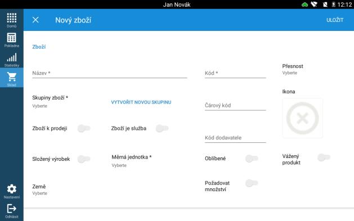Click the Název input field
This screenshot has width=354, height=221.
[110, 73]
